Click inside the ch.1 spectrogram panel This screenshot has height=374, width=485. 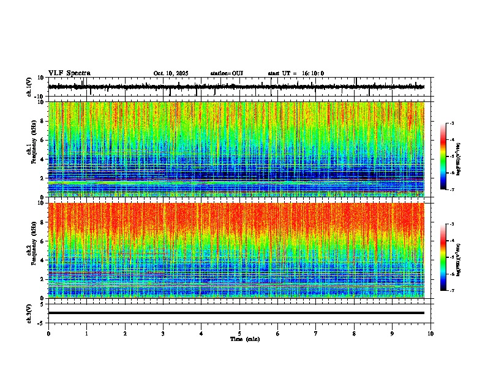point(236,149)
